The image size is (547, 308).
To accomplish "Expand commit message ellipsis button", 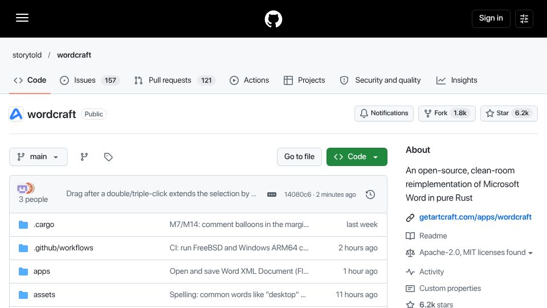I will point(272,194).
